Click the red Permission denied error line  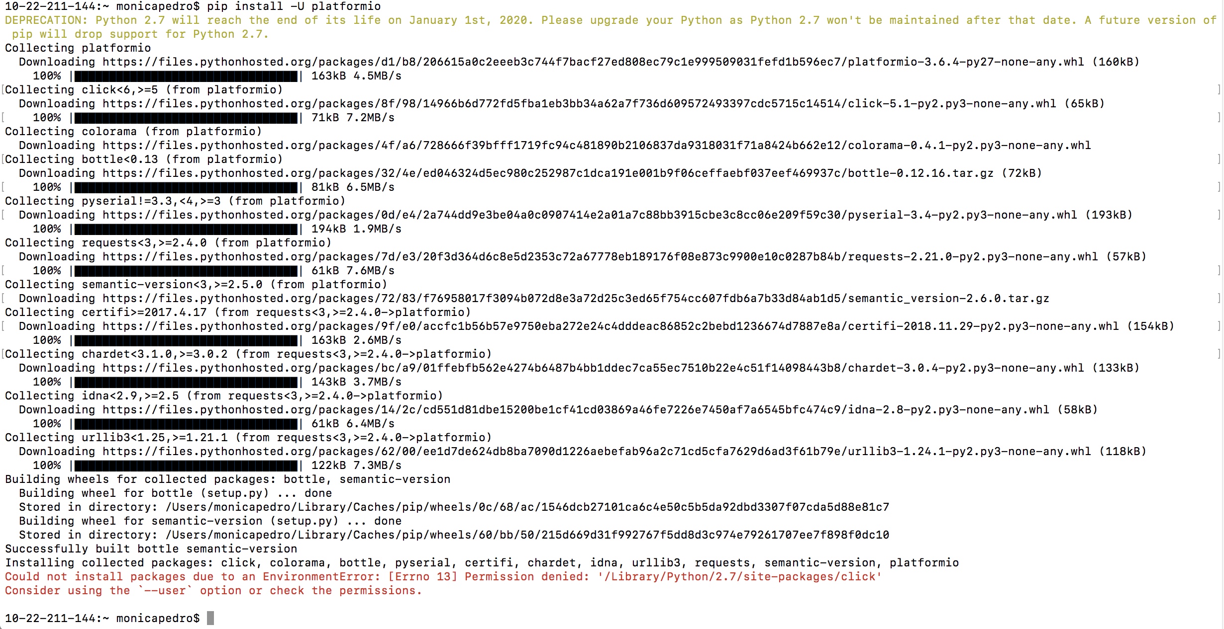click(443, 577)
